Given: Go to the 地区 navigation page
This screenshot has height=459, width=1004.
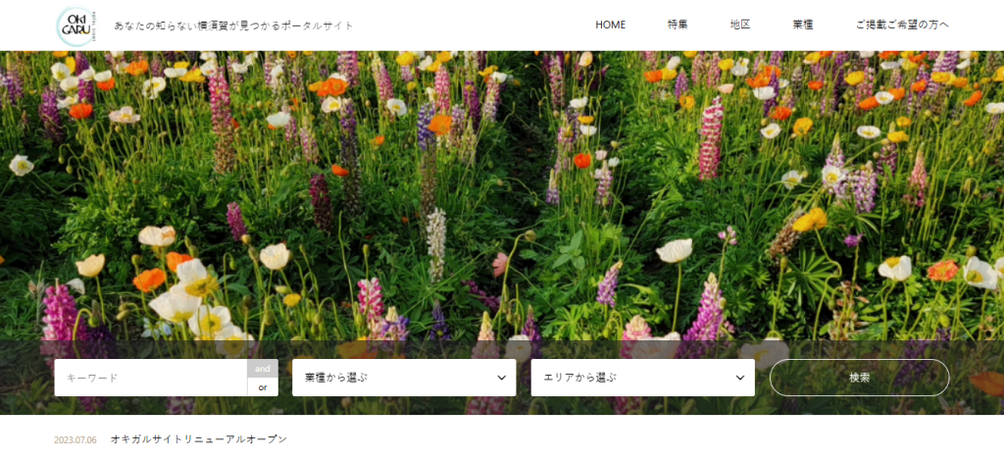Looking at the screenshot, I should pyautogui.click(x=739, y=25).
